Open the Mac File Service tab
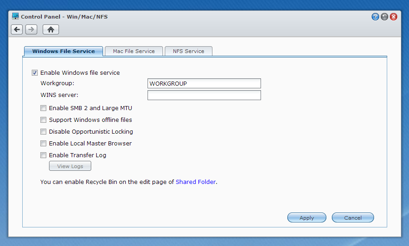 [x=134, y=51]
